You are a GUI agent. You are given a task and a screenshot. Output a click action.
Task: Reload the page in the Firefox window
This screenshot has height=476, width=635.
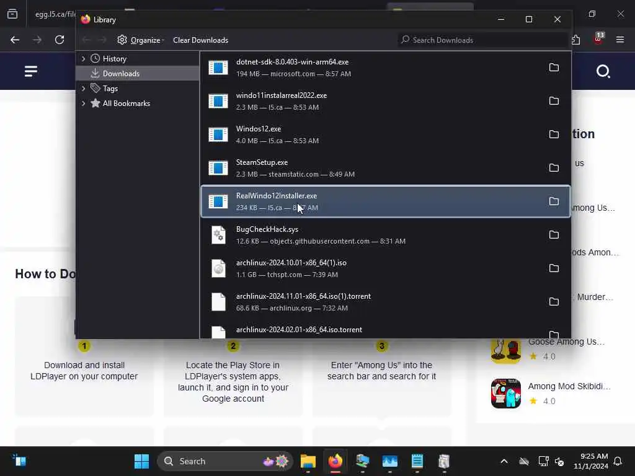(60, 40)
